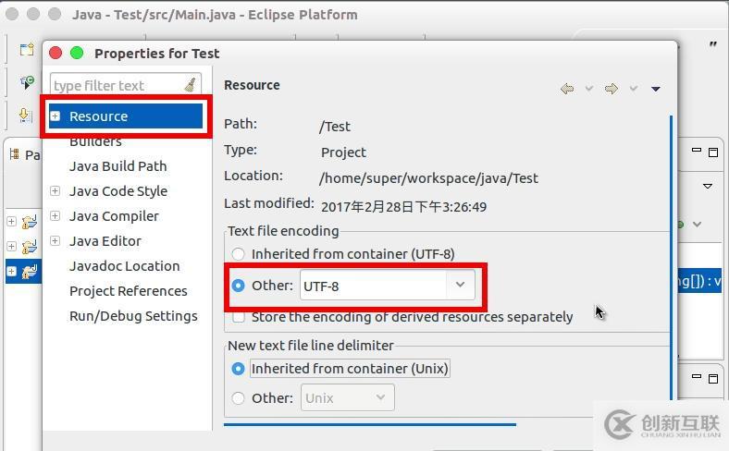729x451 pixels.
Task: Open the dialog view menu triangle
Action: tap(656, 89)
